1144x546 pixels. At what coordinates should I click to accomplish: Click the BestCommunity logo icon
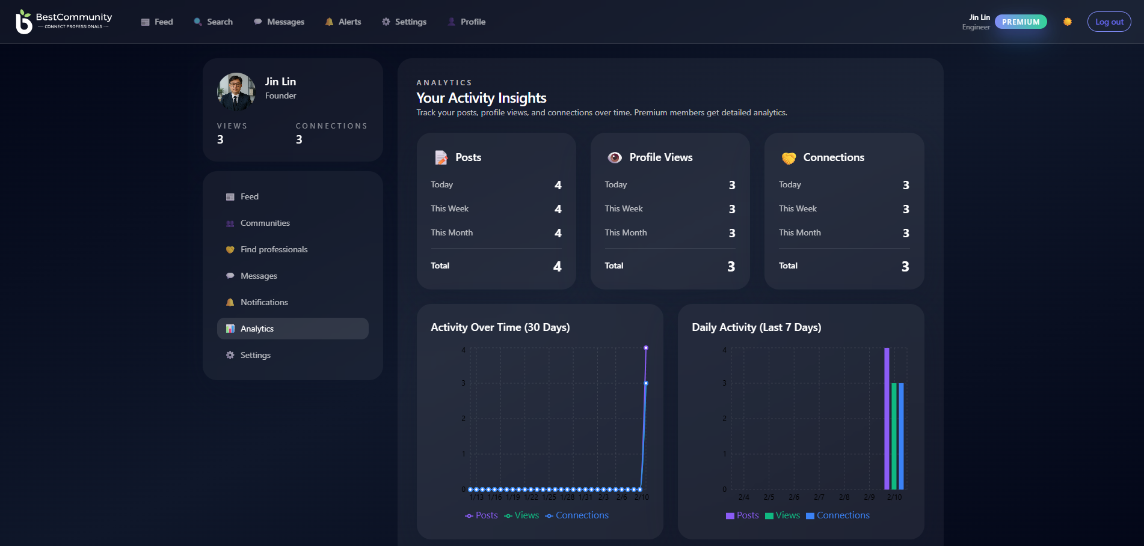23,22
